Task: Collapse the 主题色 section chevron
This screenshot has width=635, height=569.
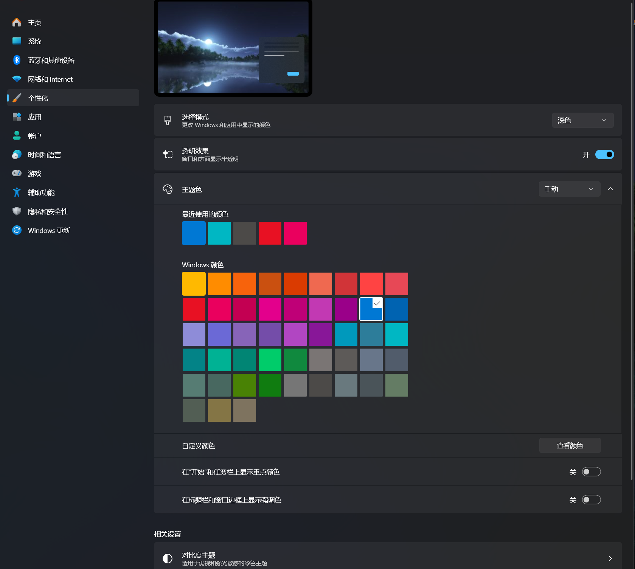Action: point(610,189)
